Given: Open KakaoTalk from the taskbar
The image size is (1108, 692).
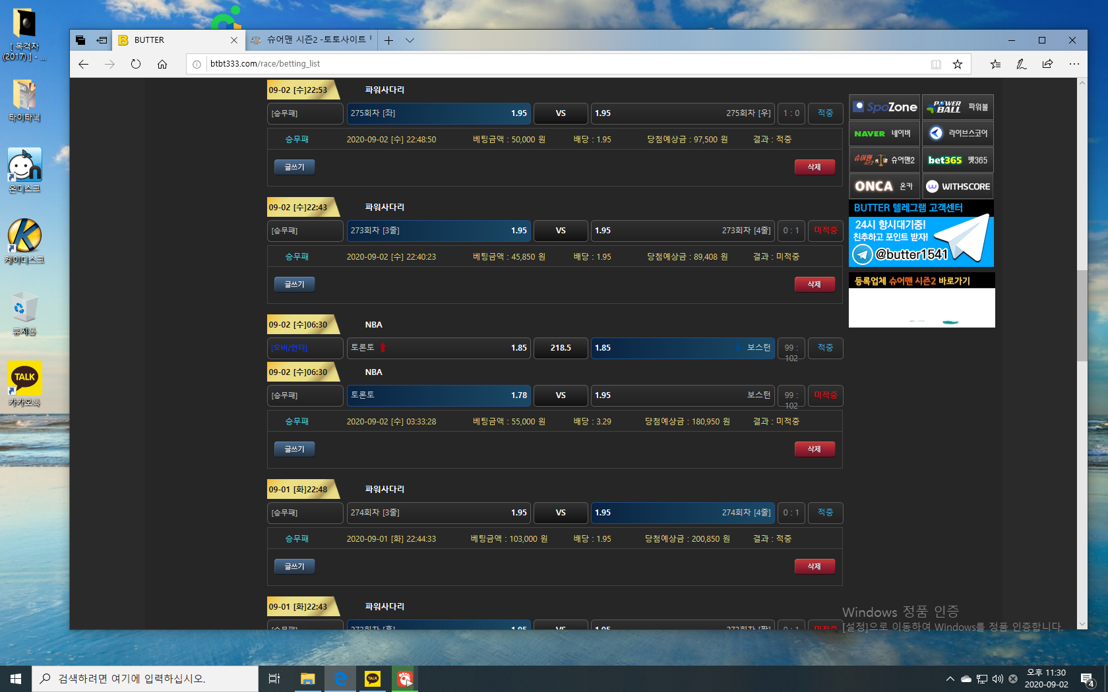Looking at the screenshot, I should click(373, 678).
